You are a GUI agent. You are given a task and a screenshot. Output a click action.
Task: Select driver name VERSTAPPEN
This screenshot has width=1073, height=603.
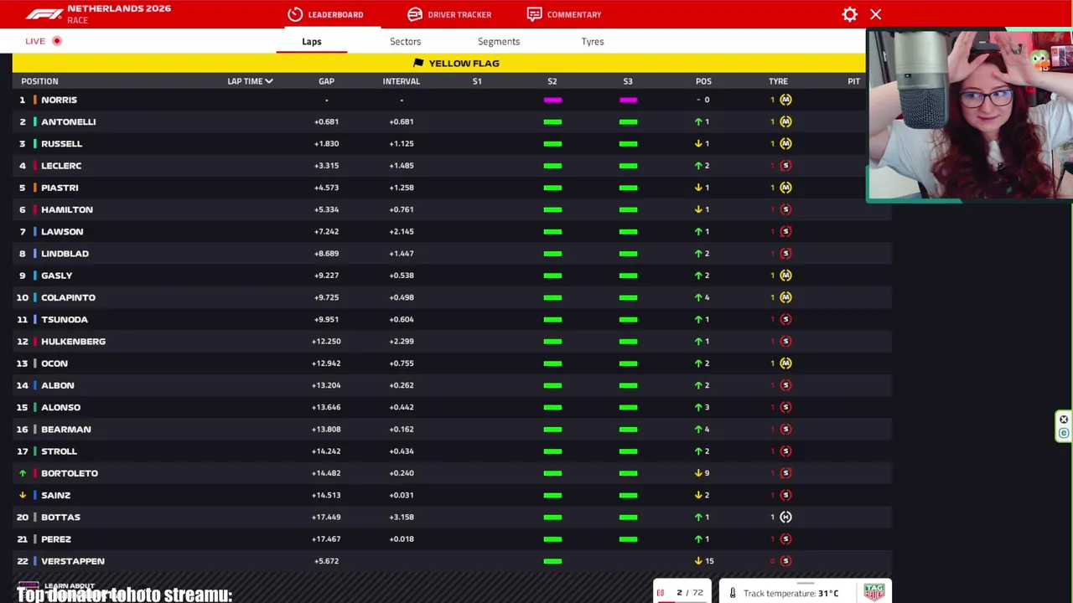click(73, 561)
